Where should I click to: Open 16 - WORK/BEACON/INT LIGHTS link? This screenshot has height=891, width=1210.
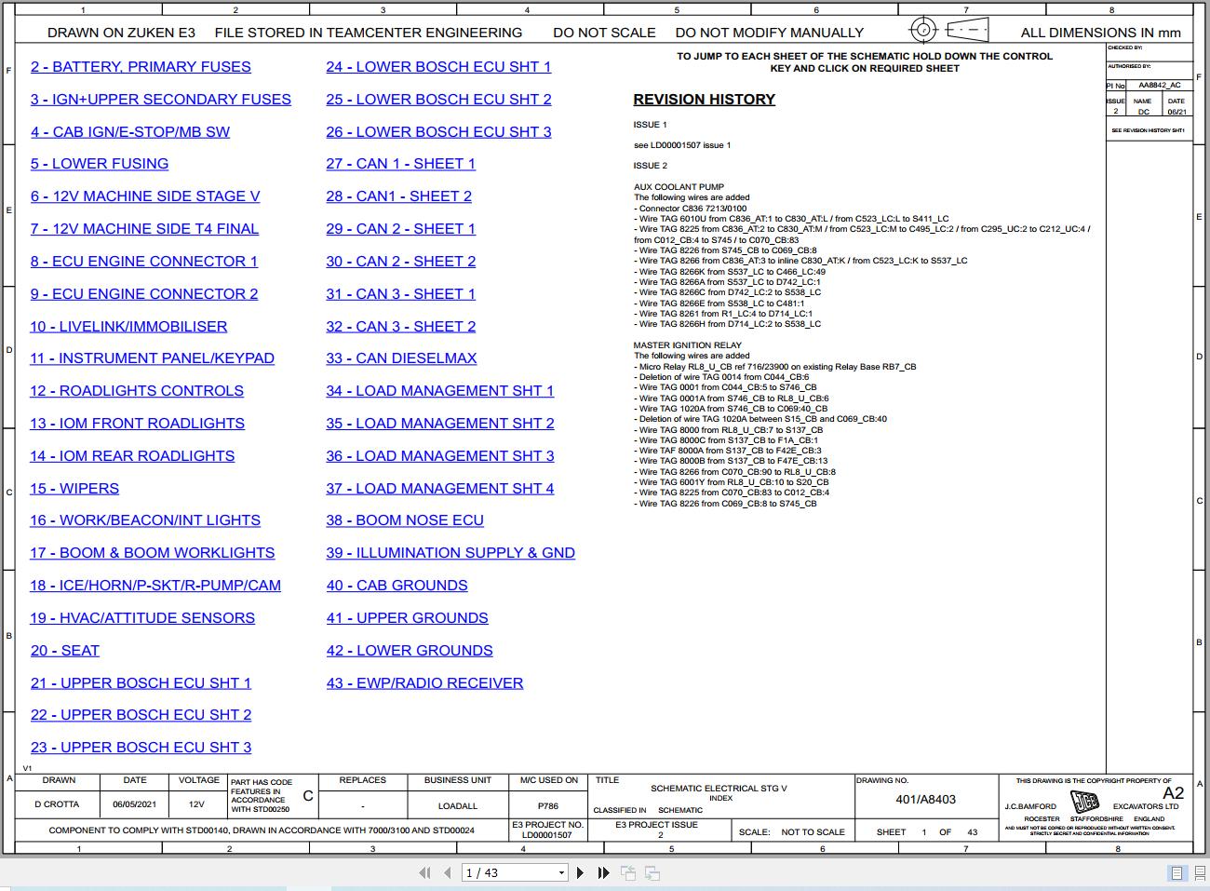(145, 520)
